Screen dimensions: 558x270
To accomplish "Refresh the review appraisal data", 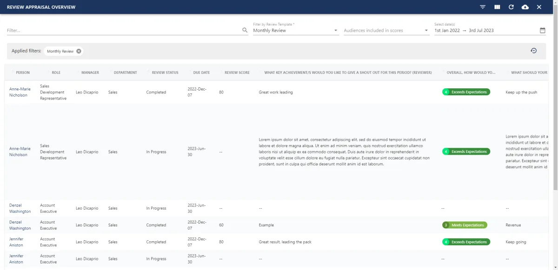I will pos(511,7).
